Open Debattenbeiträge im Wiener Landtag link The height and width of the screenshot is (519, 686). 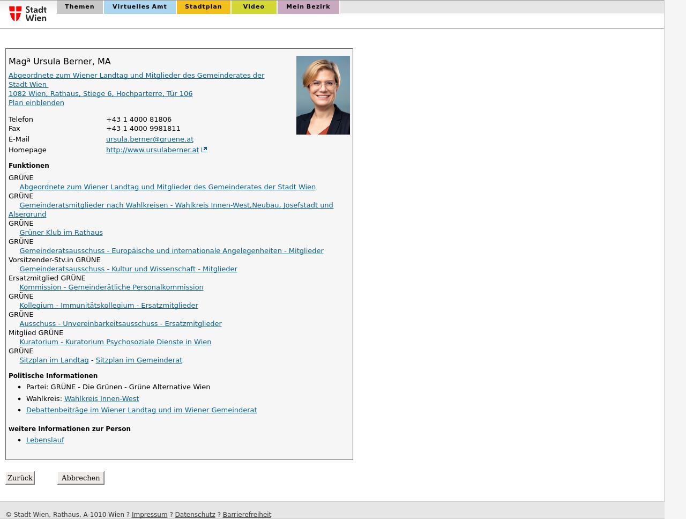[141, 410]
